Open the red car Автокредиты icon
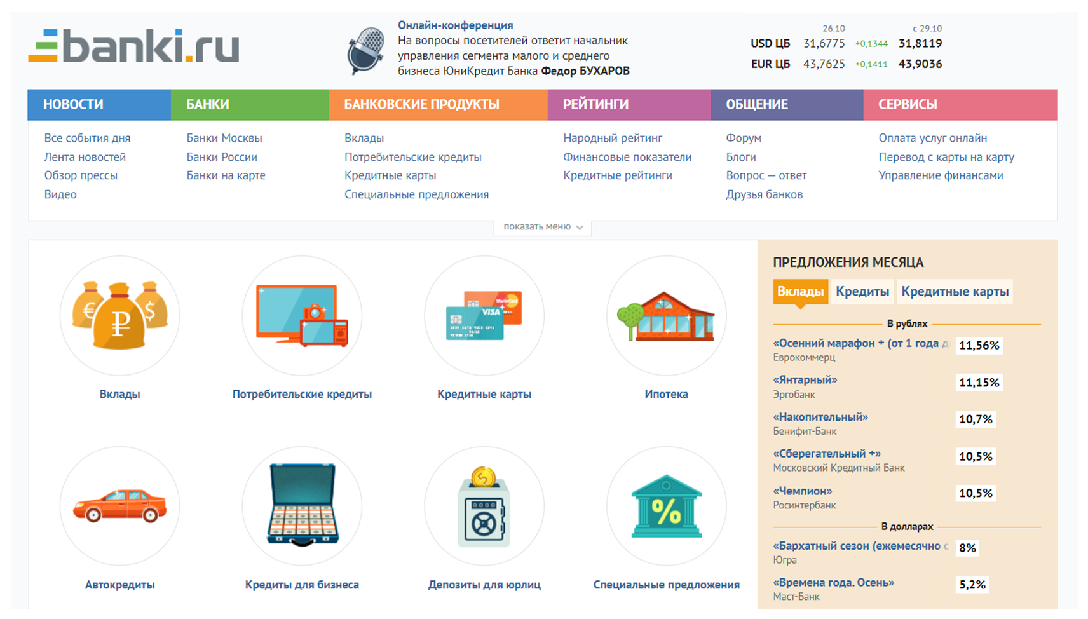 click(119, 506)
